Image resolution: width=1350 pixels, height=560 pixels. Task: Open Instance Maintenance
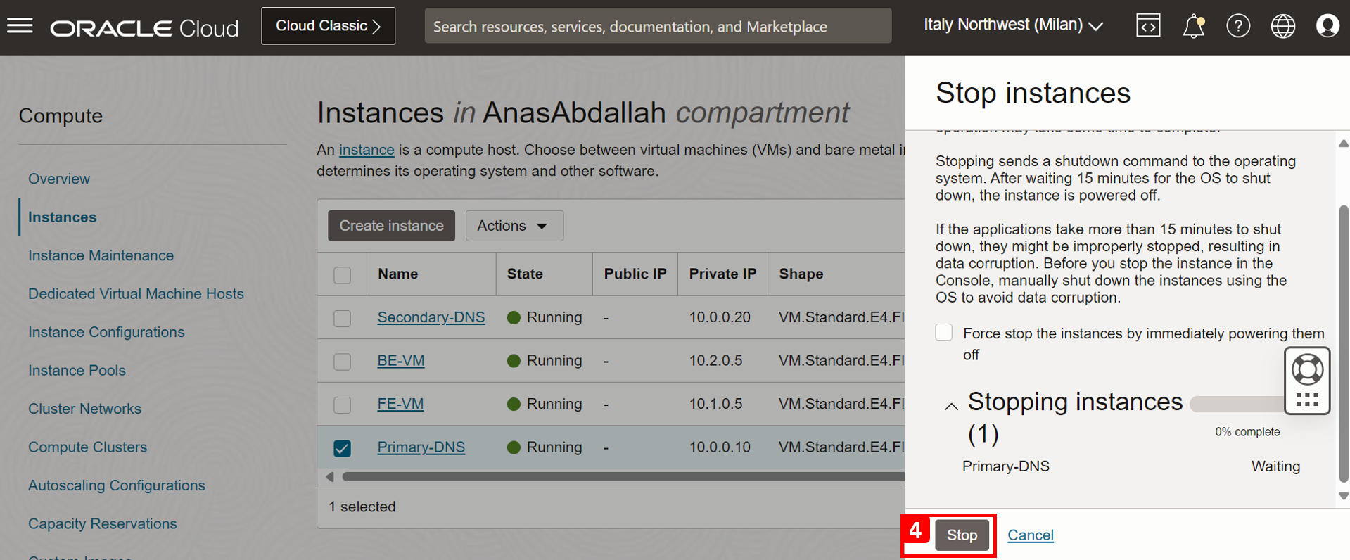coord(101,255)
